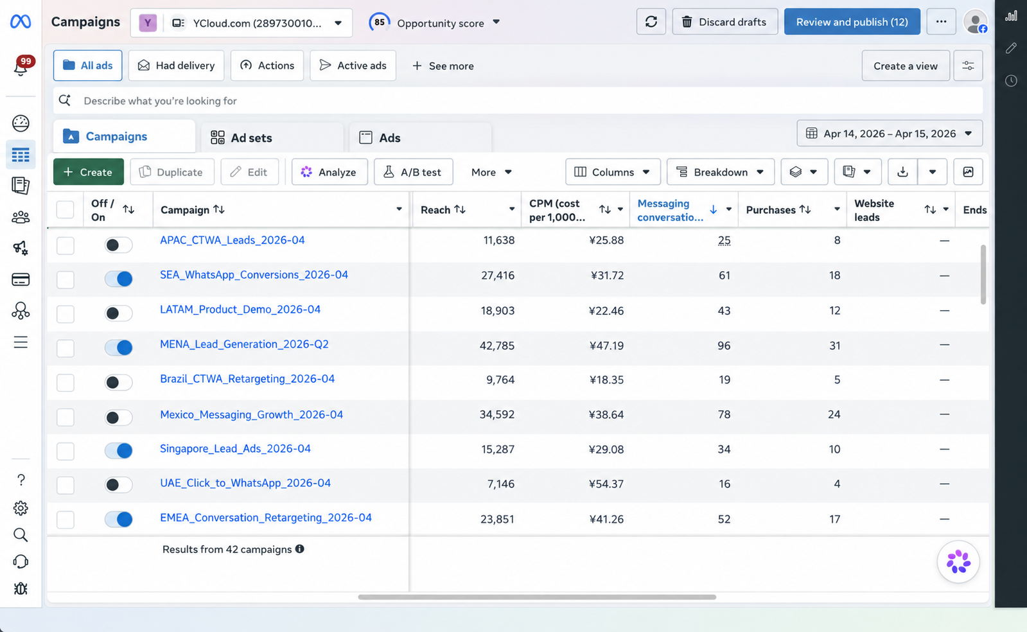Enable the LATAM_Product_Demo_2026-04 campaign switch

(x=119, y=313)
